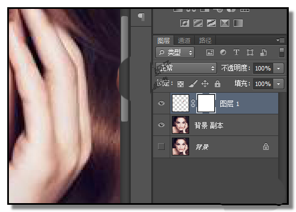The height and width of the screenshot is (212, 296).
Task: Lock transparent pixels
Action: pyautogui.click(x=180, y=84)
